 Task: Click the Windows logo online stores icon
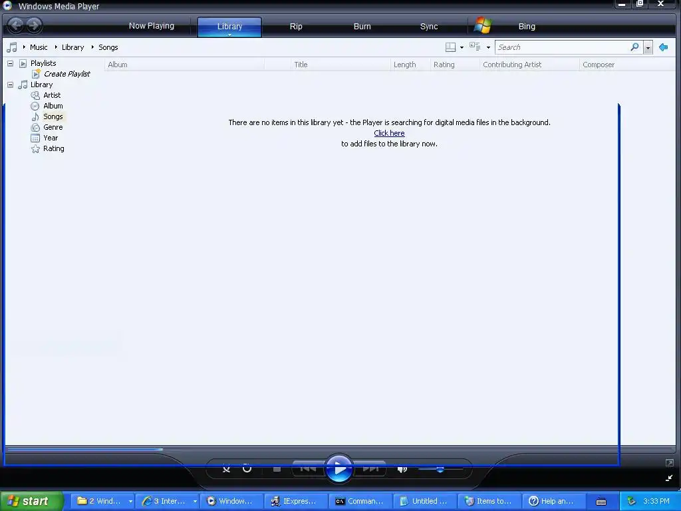click(x=483, y=26)
